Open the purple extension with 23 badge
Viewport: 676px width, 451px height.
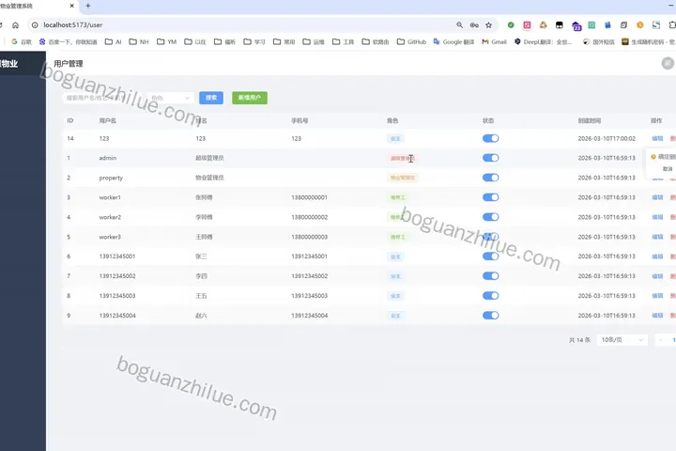576,26
